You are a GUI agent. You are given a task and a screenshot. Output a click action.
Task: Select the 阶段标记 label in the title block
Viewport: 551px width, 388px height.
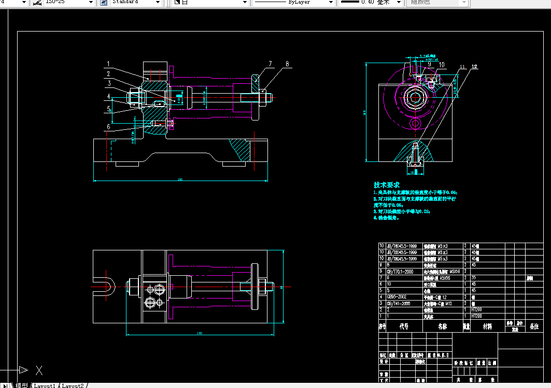point(463,363)
